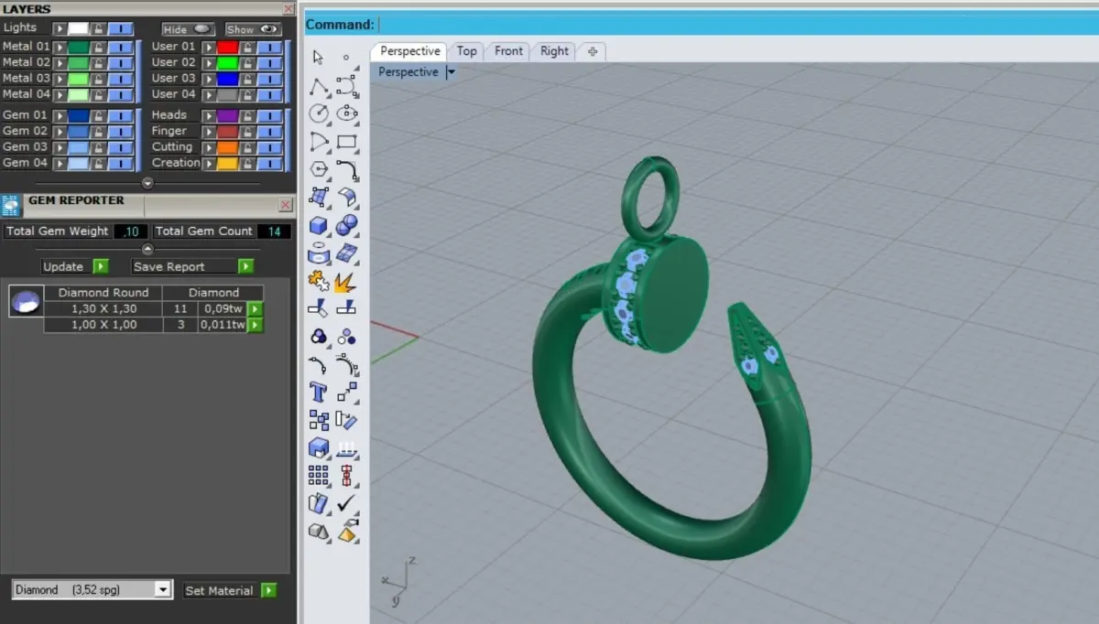The width and height of the screenshot is (1099, 624).
Task: Click the User 04 layer play arrow
Action: coord(209,95)
